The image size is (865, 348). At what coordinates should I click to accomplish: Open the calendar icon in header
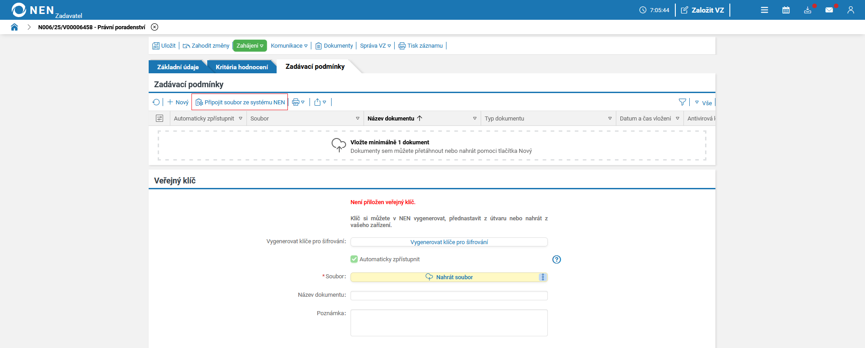pos(786,10)
